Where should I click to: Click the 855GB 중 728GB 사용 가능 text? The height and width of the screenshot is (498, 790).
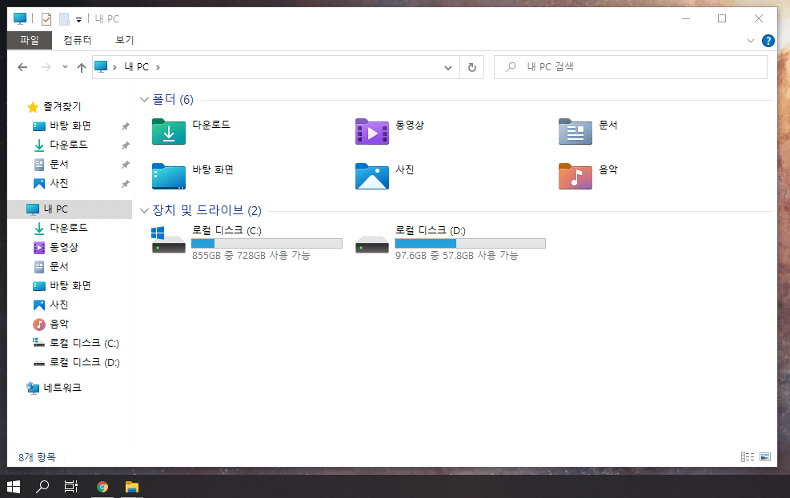pyautogui.click(x=251, y=256)
